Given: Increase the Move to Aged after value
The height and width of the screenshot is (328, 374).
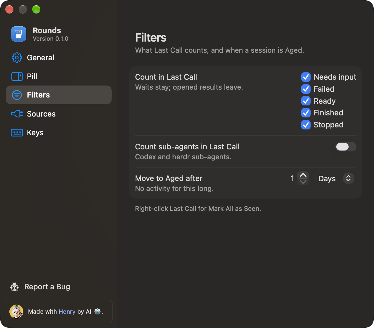Looking at the screenshot, I should [x=303, y=175].
